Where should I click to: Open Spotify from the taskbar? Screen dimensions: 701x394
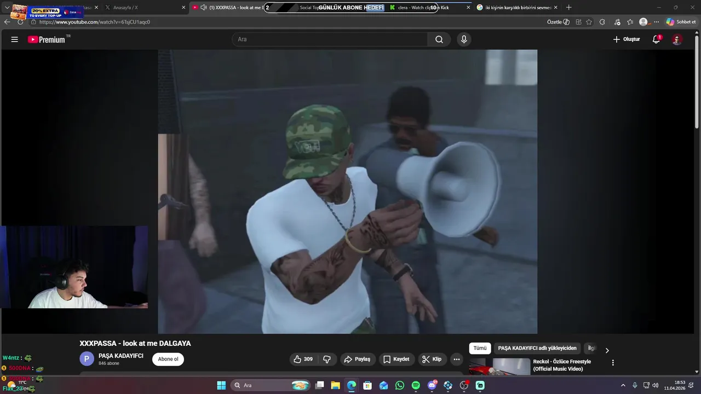tap(416, 385)
